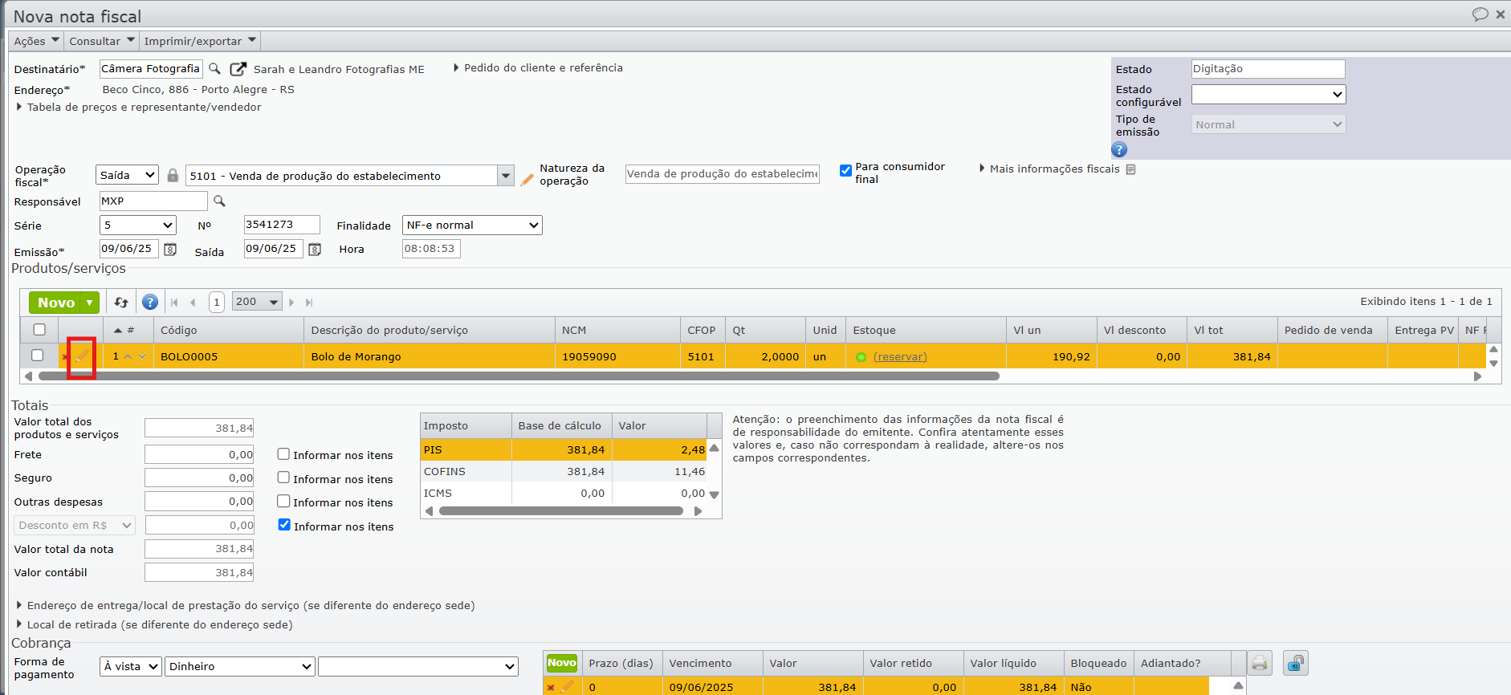Sort products by Descrição do produto/serviço header

coord(429,330)
